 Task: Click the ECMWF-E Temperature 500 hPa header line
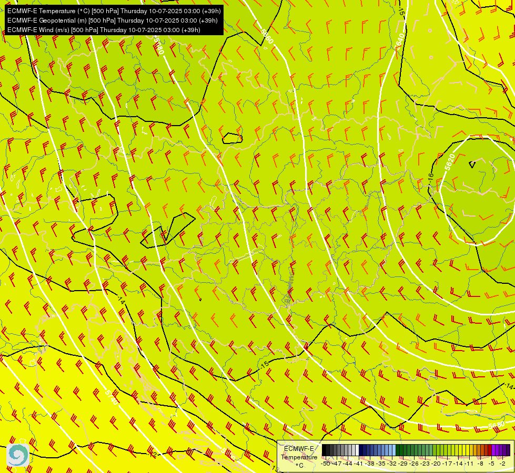coord(114,11)
